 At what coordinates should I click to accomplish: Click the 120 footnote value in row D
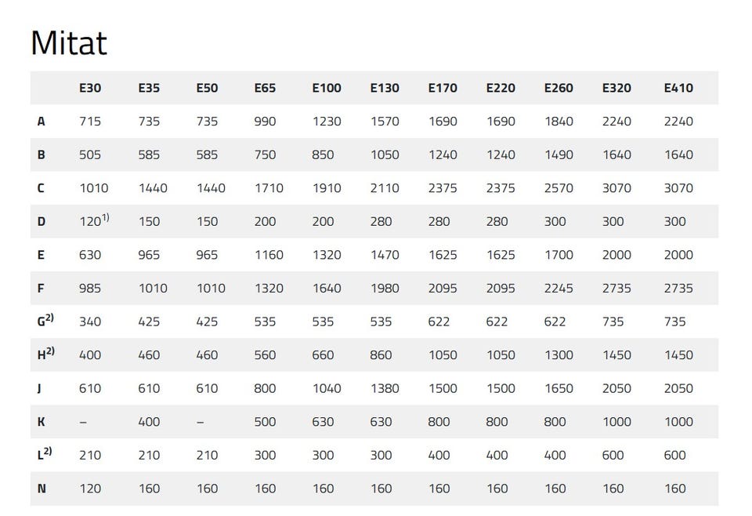tap(94, 220)
